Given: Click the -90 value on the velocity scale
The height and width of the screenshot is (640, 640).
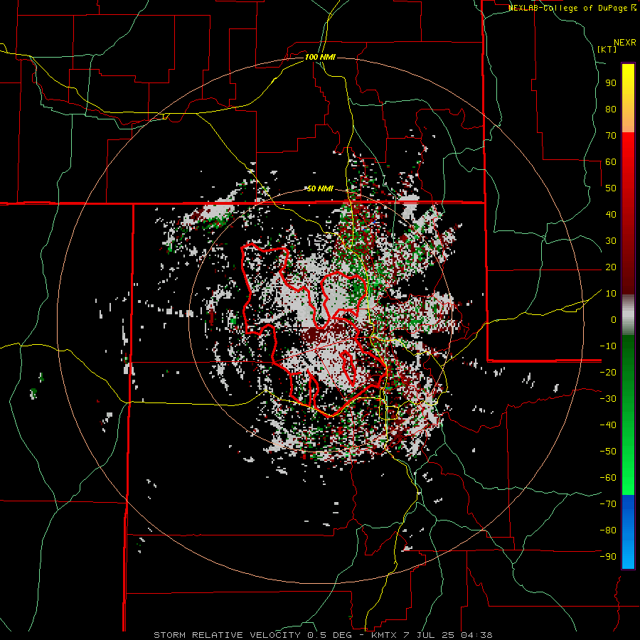Looking at the screenshot, I should (608, 556).
